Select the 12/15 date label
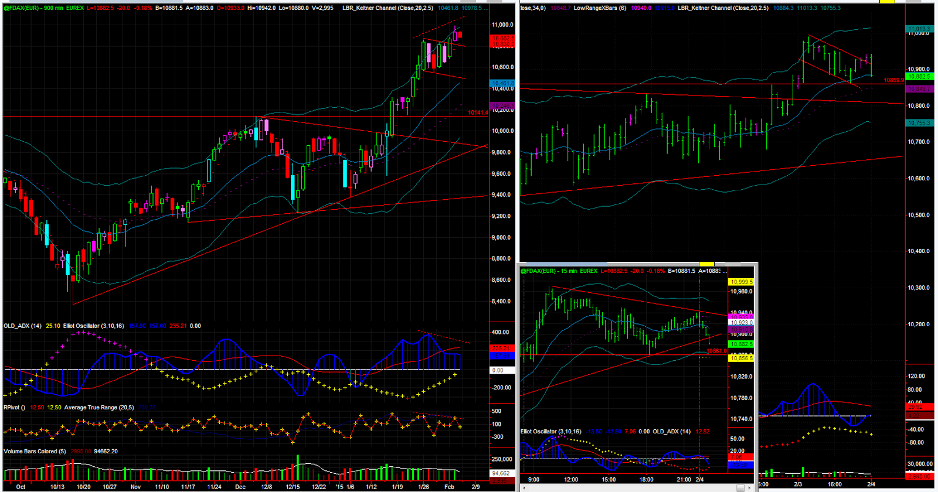 tap(293, 487)
